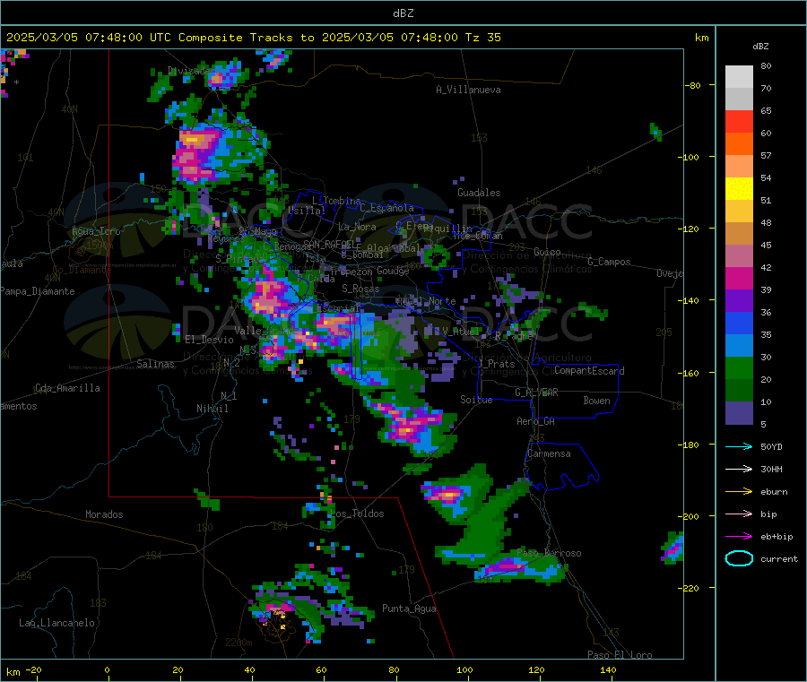The image size is (807, 682).
Task: Click the Soitue location label
Action: click(x=476, y=400)
